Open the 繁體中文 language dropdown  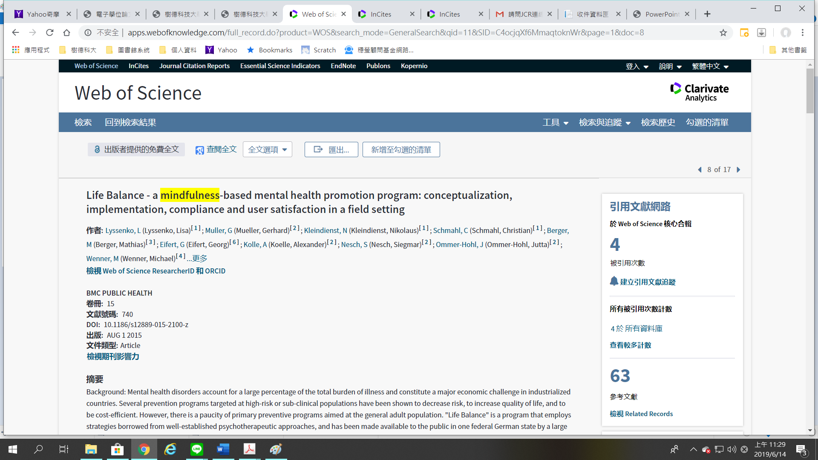pos(710,66)
